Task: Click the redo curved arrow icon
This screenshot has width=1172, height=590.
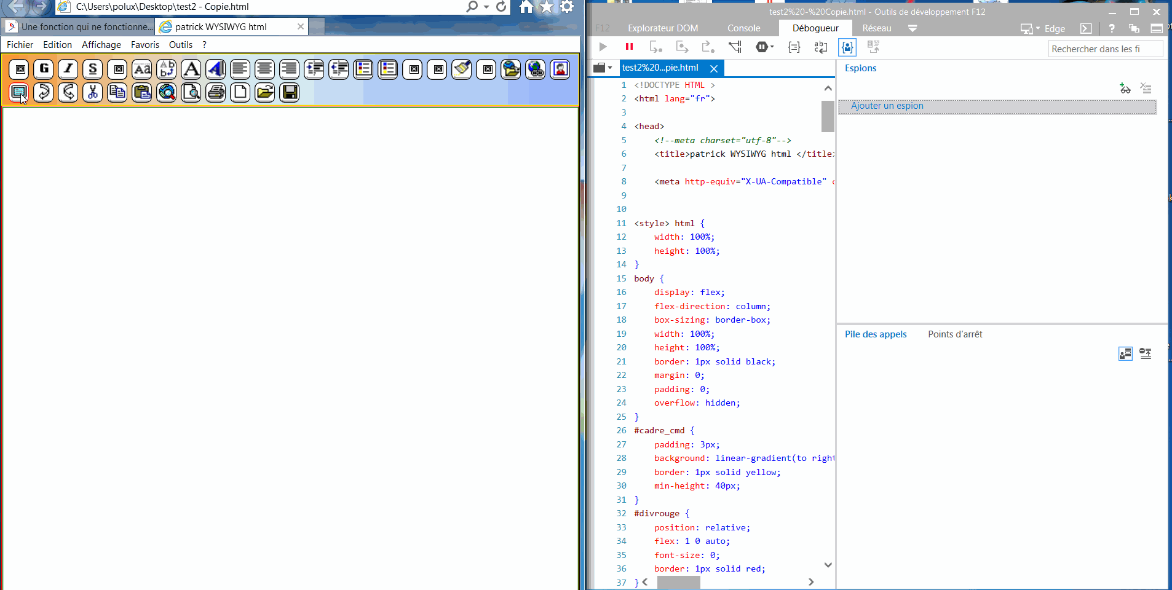Action: click(44, 92)
